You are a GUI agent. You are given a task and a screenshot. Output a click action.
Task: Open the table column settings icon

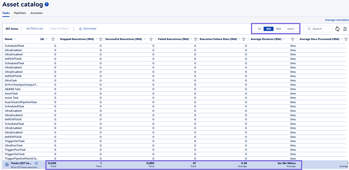click(345, 29)
